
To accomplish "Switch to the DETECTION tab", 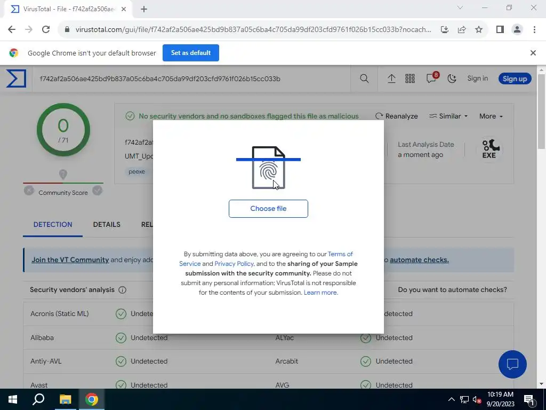I will click(53, 225).
